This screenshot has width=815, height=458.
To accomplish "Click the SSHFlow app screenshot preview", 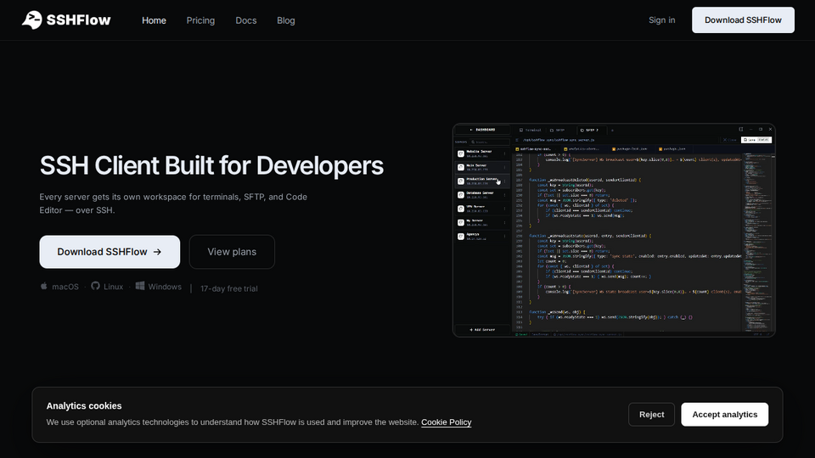I will point(614,230).
